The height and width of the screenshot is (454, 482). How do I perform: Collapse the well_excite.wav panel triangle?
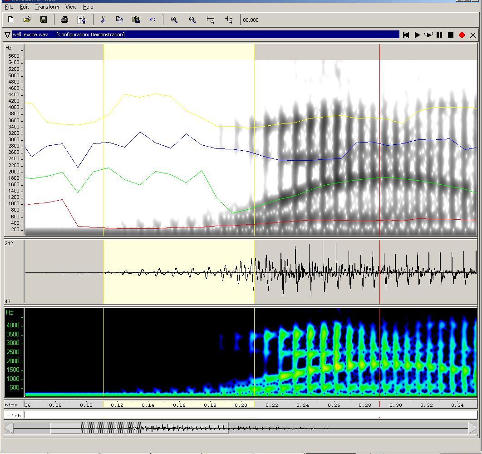tap(8, 35)
